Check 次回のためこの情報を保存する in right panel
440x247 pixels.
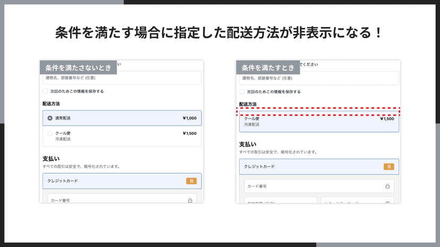242,92
